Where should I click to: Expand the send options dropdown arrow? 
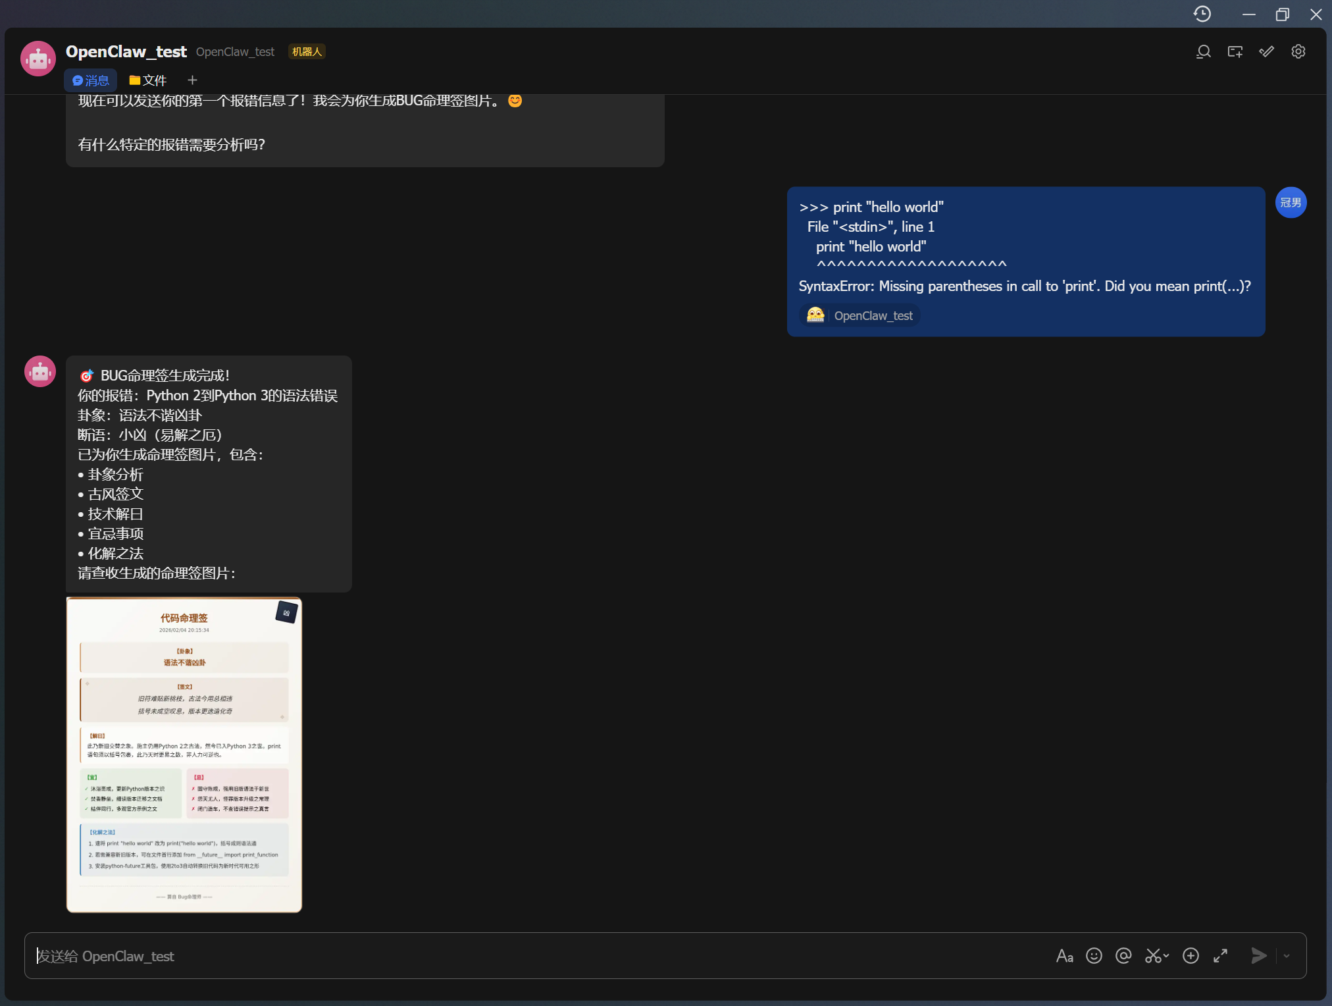point(1287,956)
